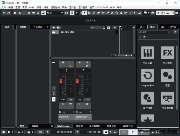This screenshot has height=136, width=180.
Task: Toggle global Read R automation in toolbar
Action: [x=29, y=13]
